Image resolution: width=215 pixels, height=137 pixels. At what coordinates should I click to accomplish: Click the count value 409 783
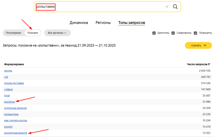(x=206, y=77)
